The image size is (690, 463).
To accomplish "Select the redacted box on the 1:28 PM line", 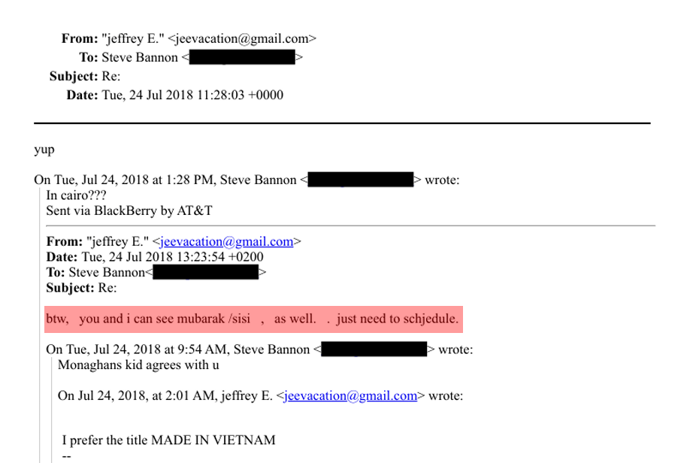I will [361, 180].
